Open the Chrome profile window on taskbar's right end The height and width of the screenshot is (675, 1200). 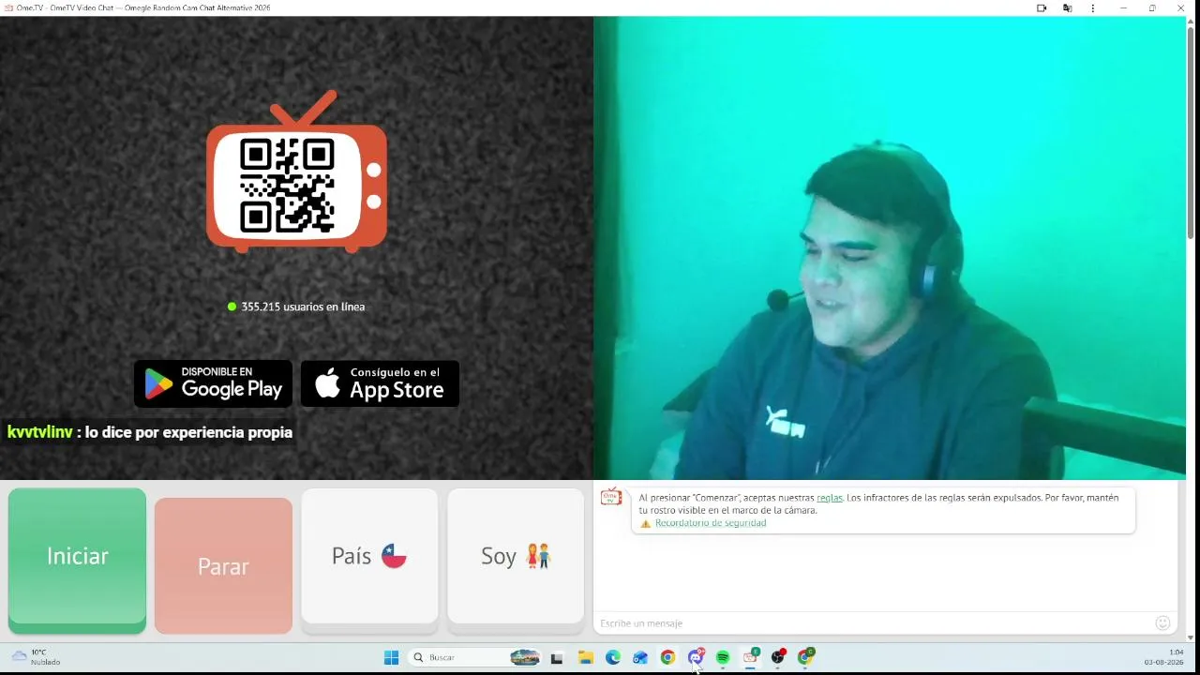pos(805,657)
